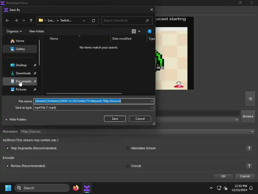Open Desktop quick access folder
258x194 pixels.
click(20, 65)
